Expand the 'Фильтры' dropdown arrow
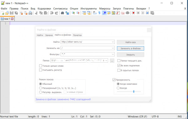Screen dimensions: 188x119 pos(113,54)
